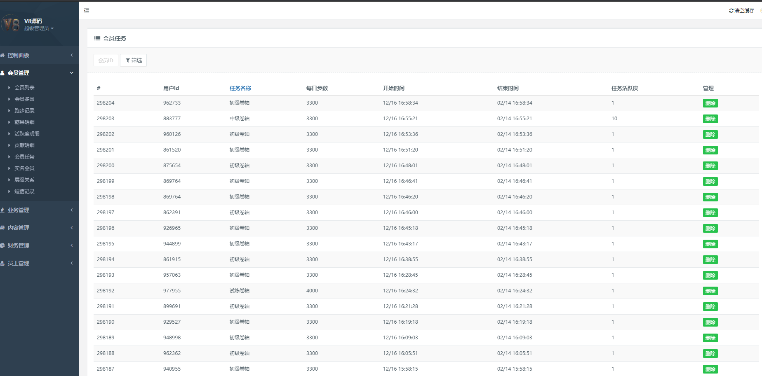Open 会员列表 in the sidebar
This screenshot has width=762, height=376.
(24, 88)
